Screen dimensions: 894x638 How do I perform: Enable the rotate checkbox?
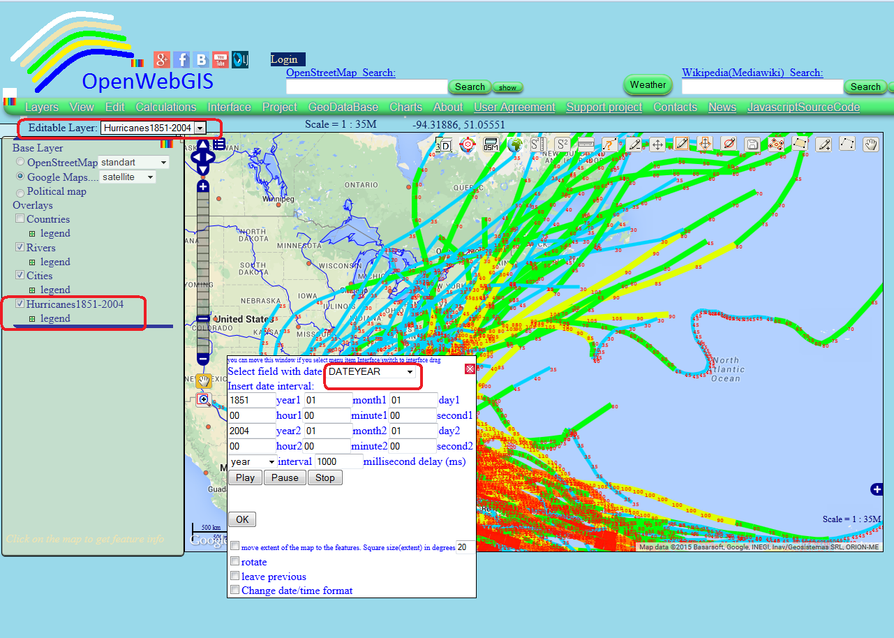235,561
